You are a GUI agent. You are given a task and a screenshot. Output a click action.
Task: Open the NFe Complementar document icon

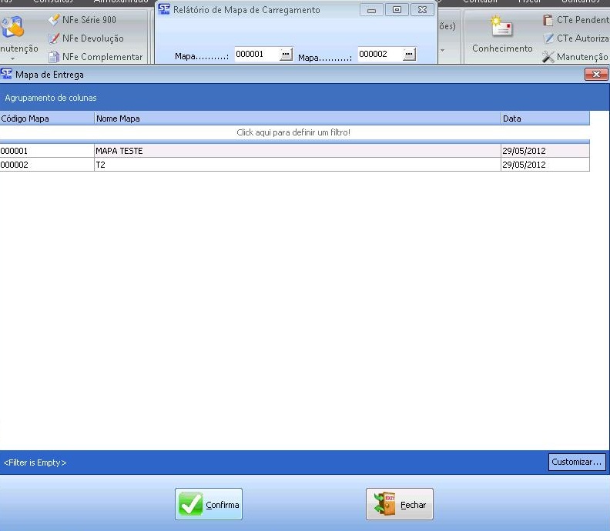[54, 57]
